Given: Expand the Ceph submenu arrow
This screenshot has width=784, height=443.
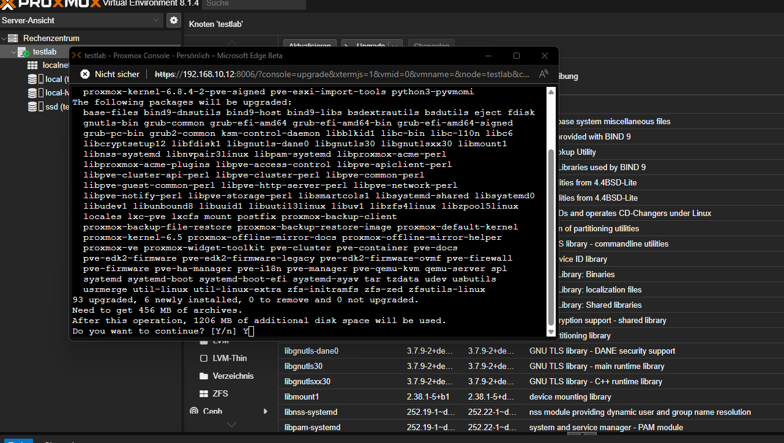Looking at the screenshot, I should (265, 411).
